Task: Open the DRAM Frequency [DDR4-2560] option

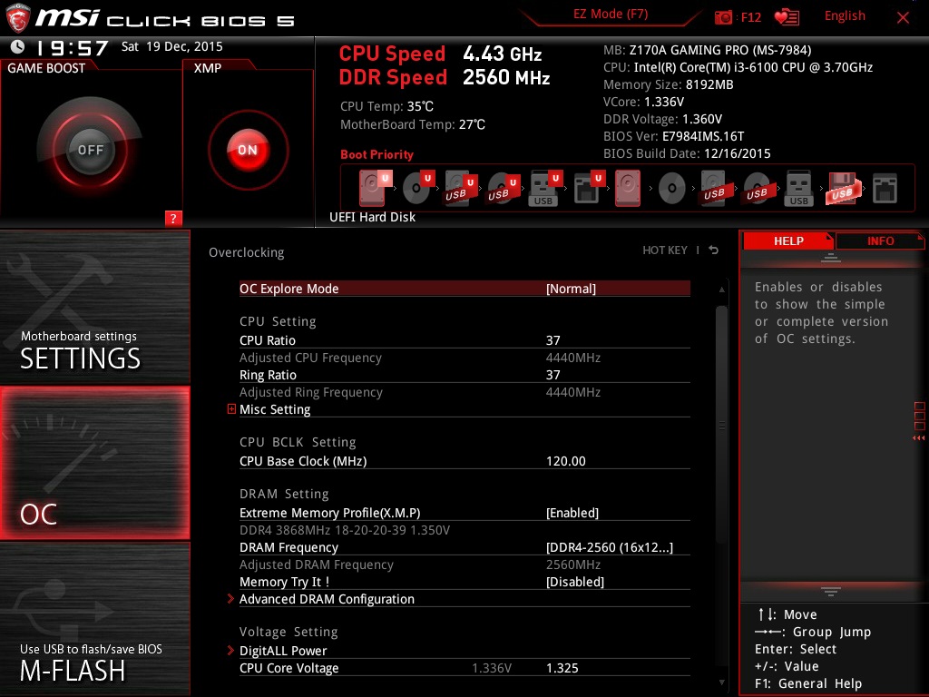Action: 464,547
